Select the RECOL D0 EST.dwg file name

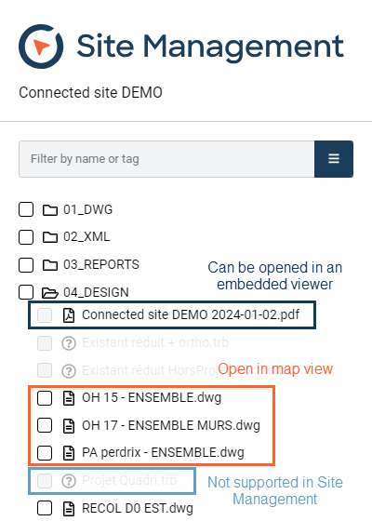tap(138, 508)
